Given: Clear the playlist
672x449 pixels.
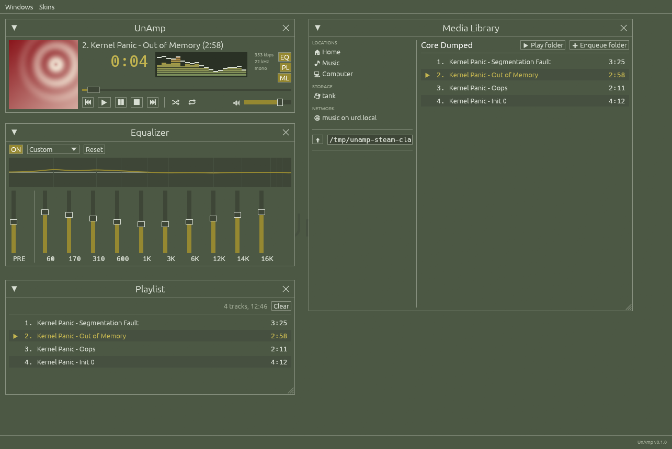Looking at the screenshot, I should click(x=281, y=306).
